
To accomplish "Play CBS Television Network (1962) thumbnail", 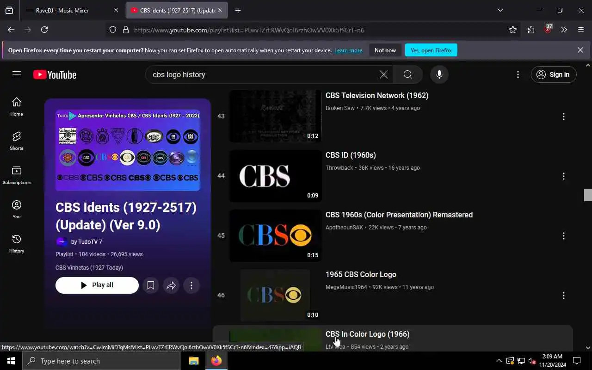I will (x=276, y=116).
